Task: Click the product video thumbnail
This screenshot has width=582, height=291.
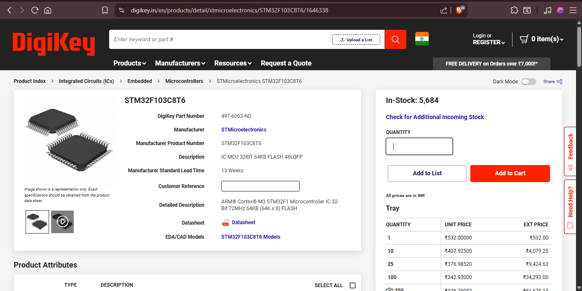Action: tap(62, 222)
